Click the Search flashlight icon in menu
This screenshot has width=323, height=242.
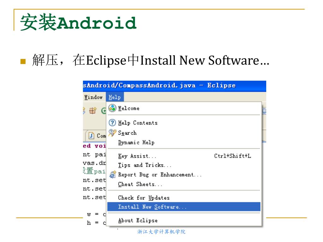pyautogui.click(x=112, y=133)
